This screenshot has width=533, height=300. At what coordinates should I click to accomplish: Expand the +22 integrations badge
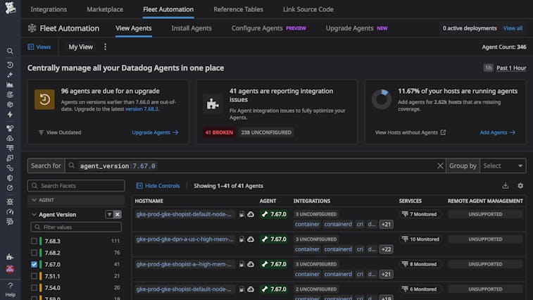click(386, 249)
